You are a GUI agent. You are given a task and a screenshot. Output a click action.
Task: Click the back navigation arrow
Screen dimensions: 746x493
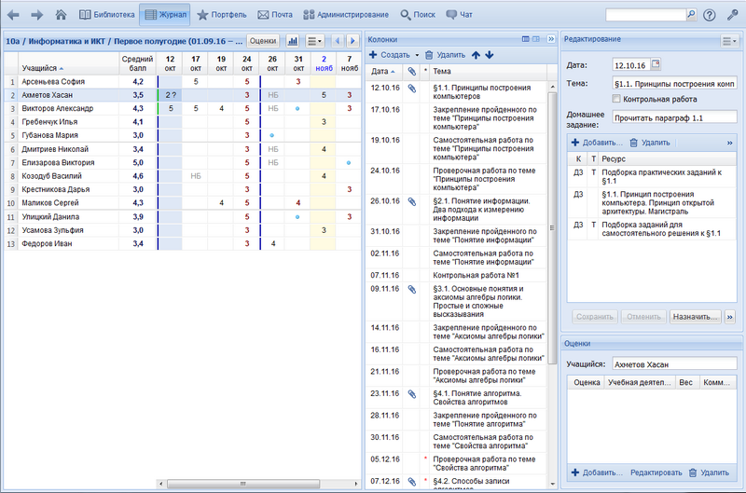pyautogui.click(x=13, y=15)
